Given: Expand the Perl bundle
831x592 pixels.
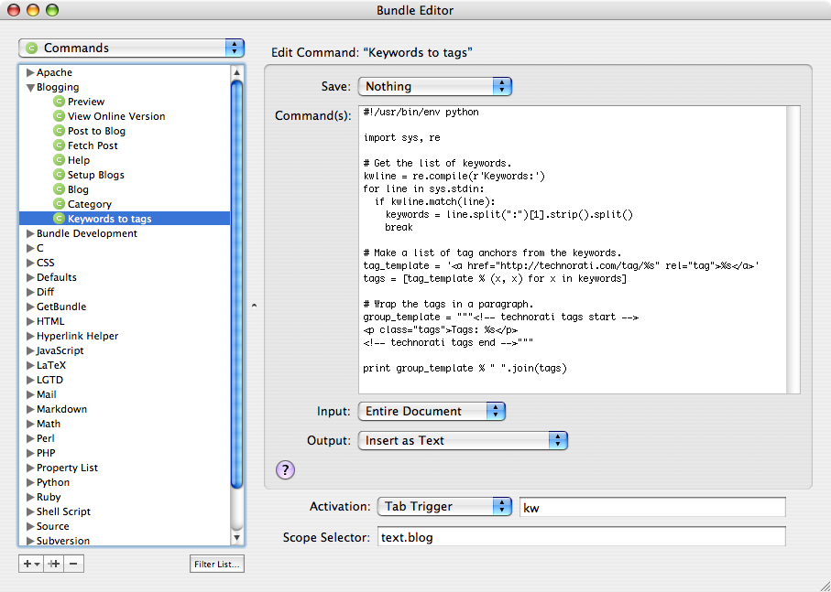Looking at the screenshot, I should pyautogui.click(x=30, y=438).
